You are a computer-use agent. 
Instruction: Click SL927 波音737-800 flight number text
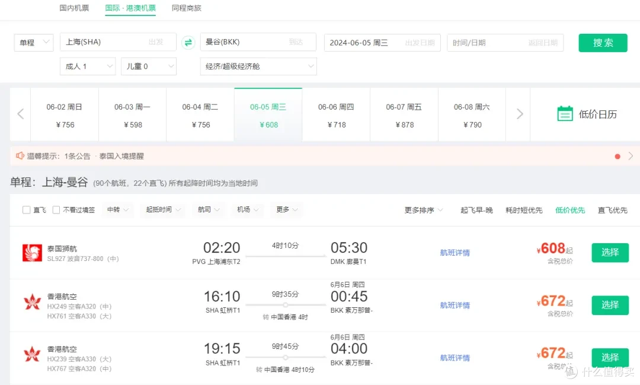click(x=83, y=259)
